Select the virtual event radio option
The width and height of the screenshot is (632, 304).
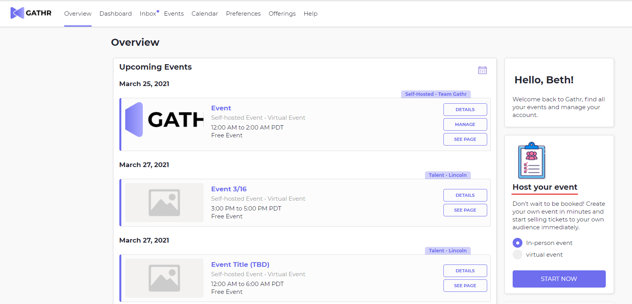pyautogui.click(x=517, y=255)
